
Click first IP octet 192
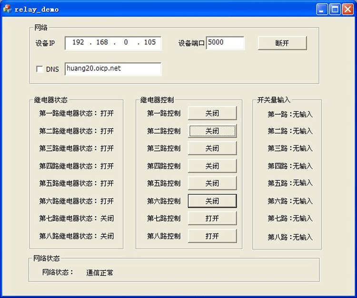tap(78, 43)
